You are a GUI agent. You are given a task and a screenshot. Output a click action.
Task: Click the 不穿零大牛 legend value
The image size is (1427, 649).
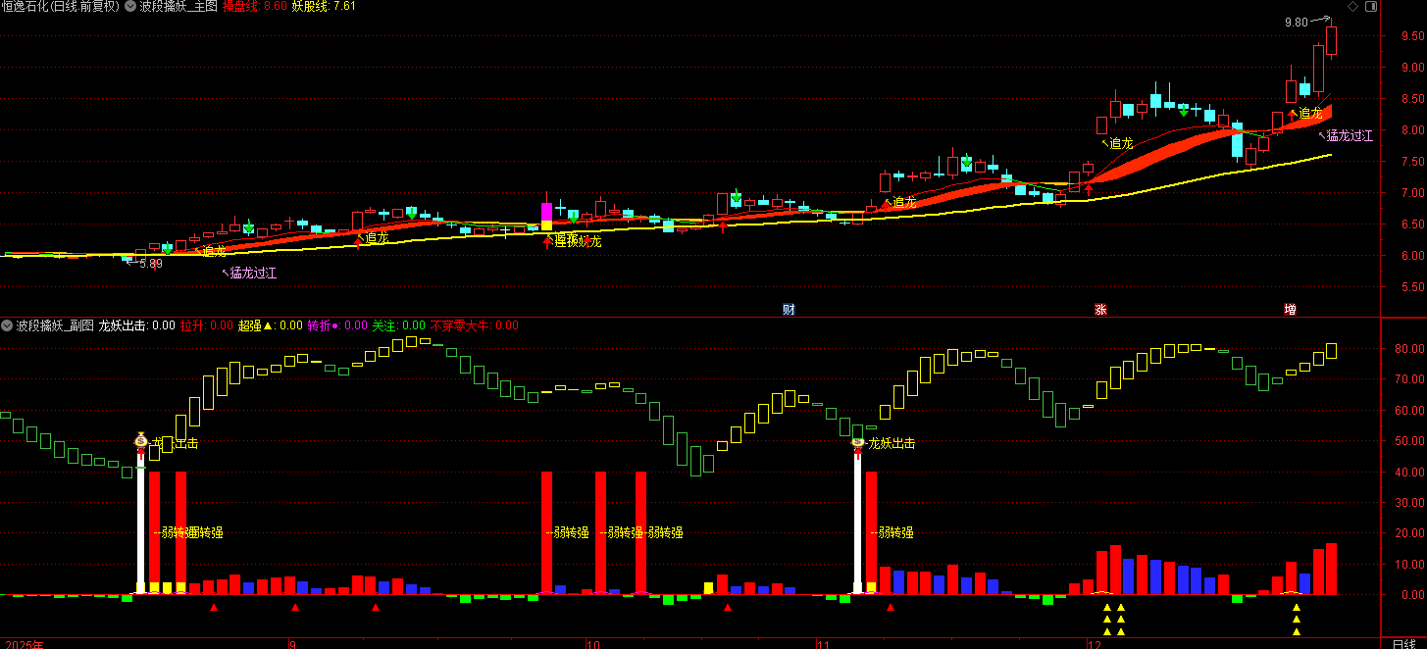(474, 325)
